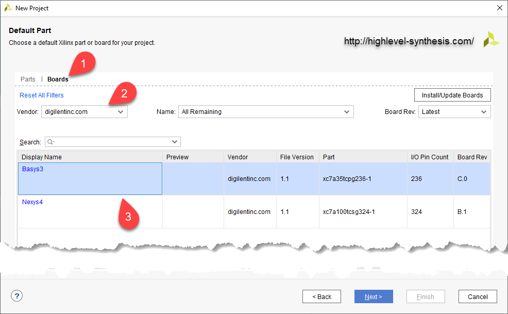The width and height of the screenshot is (508, 314).
Task: Click the Back button
Action: 321,296
